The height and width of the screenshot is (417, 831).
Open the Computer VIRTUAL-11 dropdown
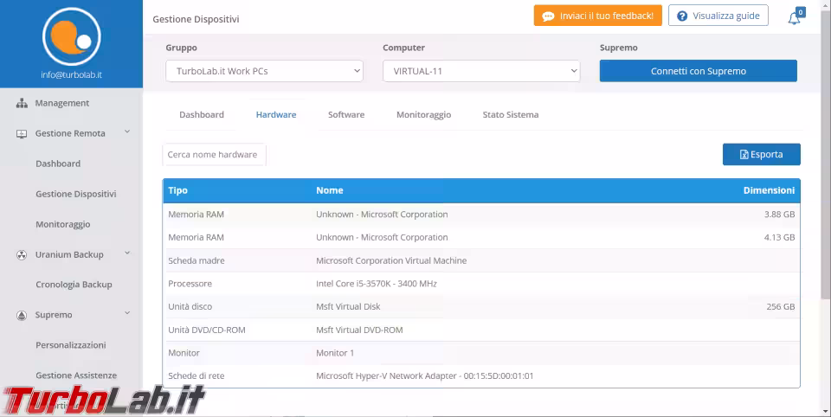click(x=481, y=71)
